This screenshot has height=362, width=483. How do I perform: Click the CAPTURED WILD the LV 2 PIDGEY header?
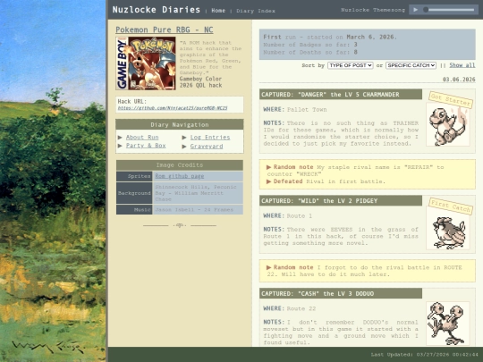click(x=341, y=201)
